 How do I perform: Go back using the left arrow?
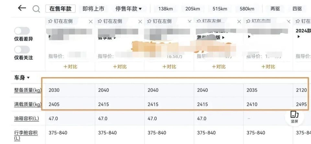pyautogui.click(x=22, y=8)
